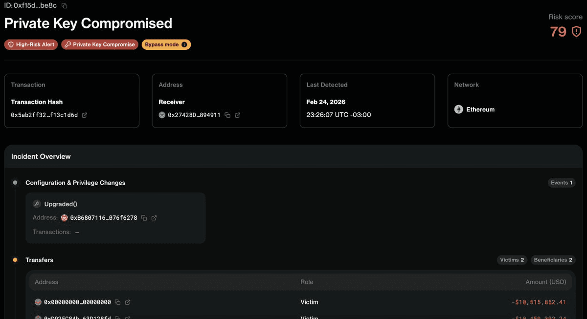Copy the incident ID at the top
The height and width of the screenshot is (319, 587).
pyautogui.click(x=64, y=5)
